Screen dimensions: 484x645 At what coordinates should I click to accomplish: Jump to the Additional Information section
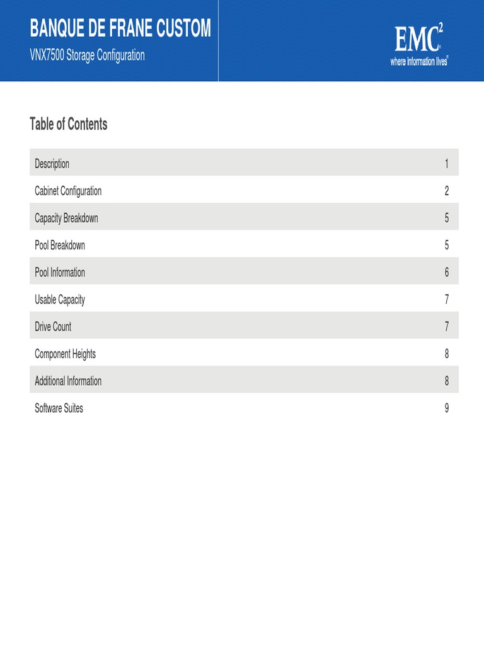pos(244,379)
